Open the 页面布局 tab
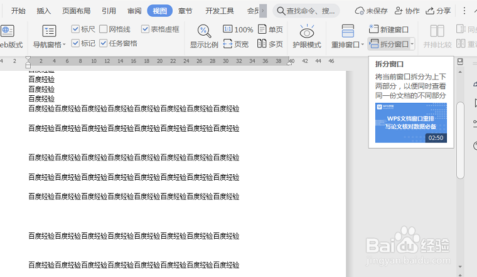 pyautogui.click(x=77, y=11)
